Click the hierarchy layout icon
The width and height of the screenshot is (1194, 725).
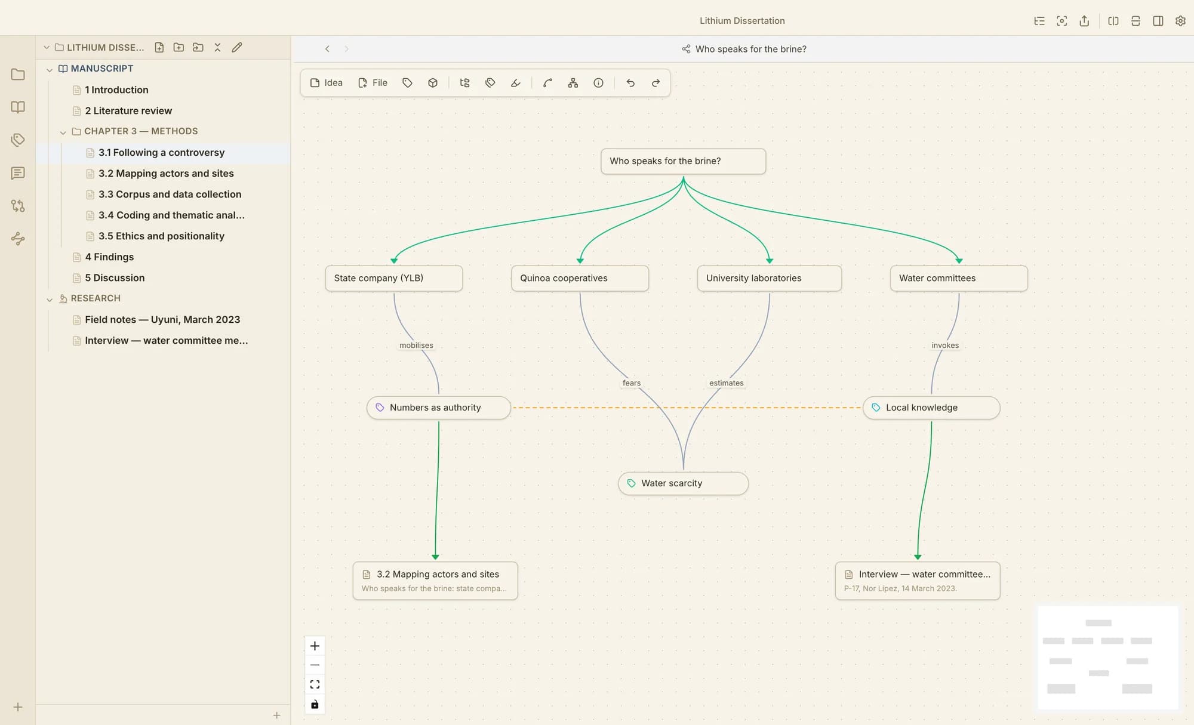(573, 83)
